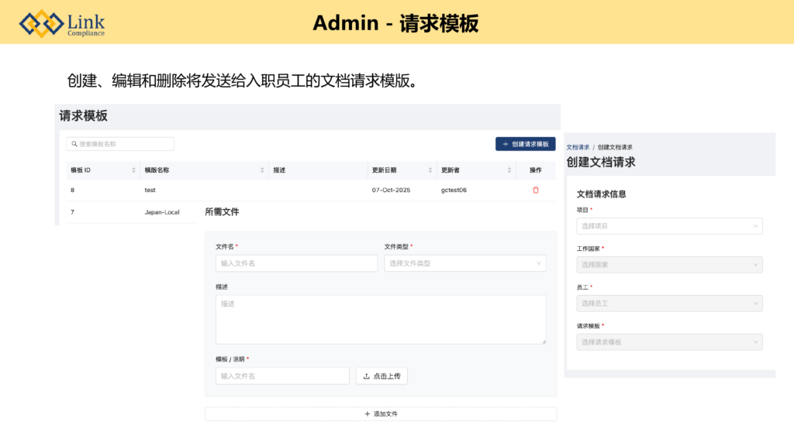
Task: Sort by 更新日期 column sort arrows
Action: tap(430, 170)
